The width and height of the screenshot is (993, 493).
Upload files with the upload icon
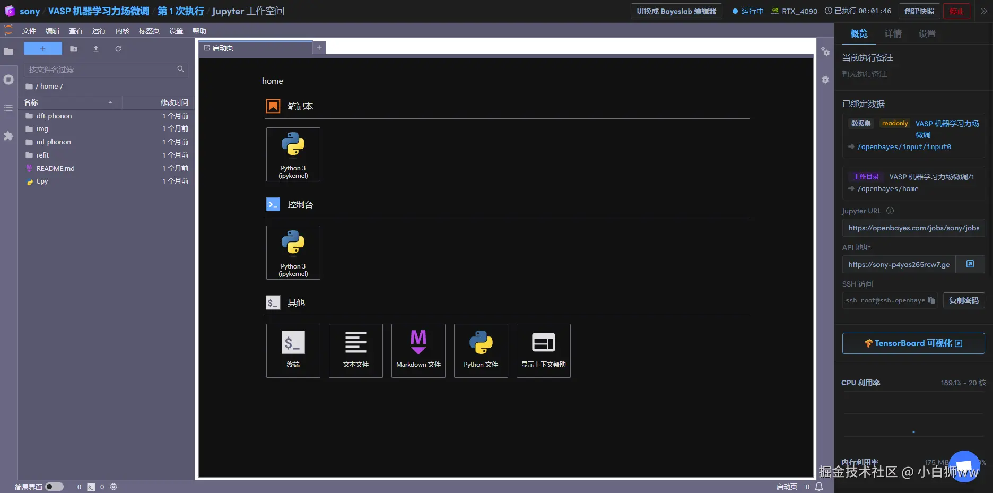[x=96, y=49]
